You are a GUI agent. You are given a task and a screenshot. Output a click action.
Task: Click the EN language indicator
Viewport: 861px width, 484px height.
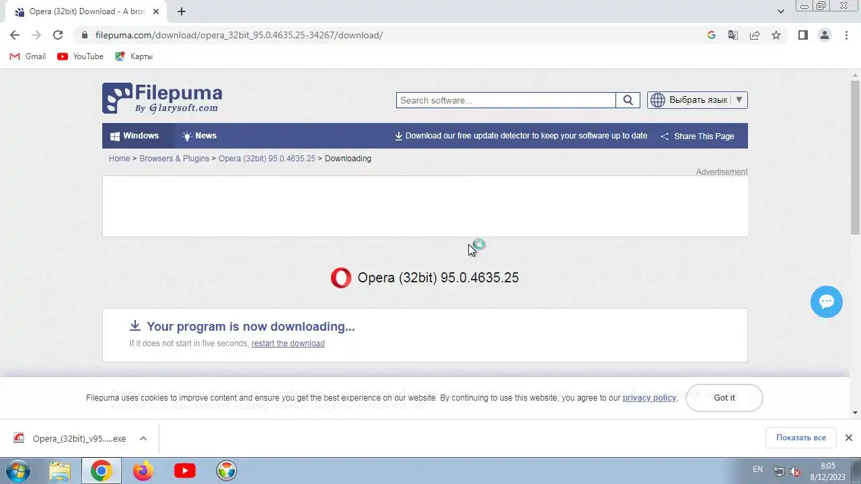click(x=757, y=469)
